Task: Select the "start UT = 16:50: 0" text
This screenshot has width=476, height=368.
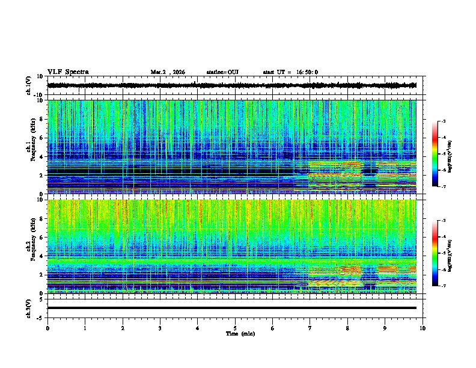Action: [290, 72]
